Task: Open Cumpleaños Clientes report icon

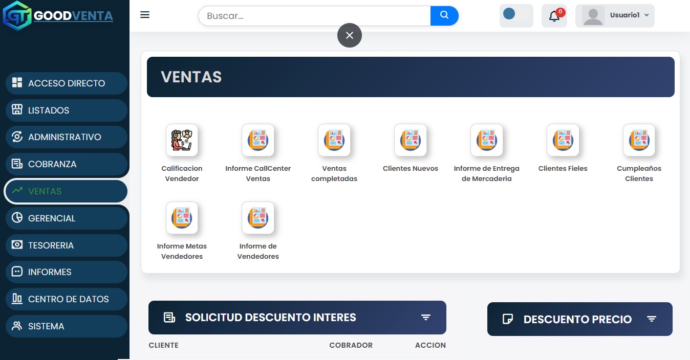Action: (639, 140)
